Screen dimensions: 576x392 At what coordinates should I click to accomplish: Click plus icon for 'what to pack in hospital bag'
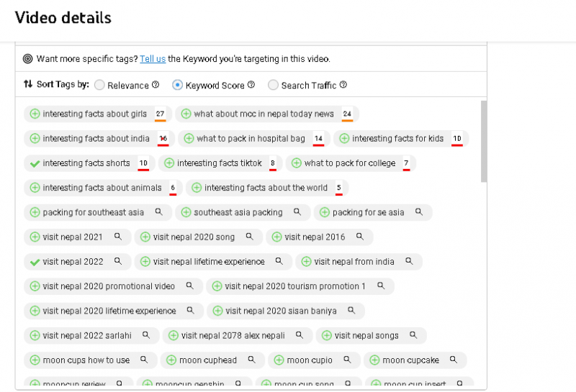(189, 139)
